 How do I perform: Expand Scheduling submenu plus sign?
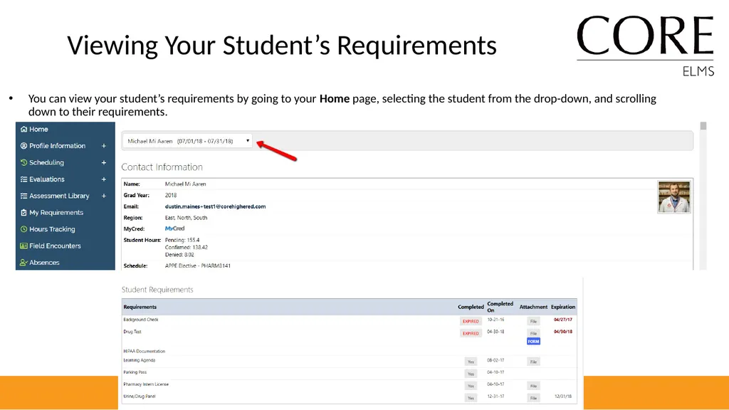click(x=104, y=163)
